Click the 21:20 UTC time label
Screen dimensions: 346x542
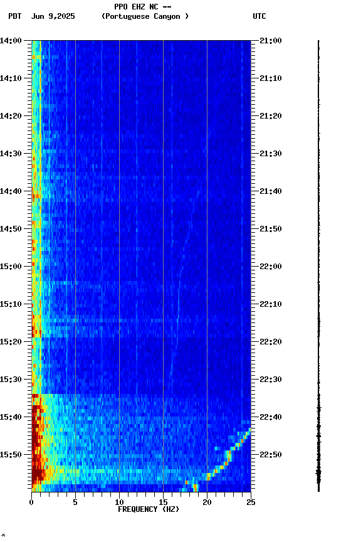[x=271, y=116]
